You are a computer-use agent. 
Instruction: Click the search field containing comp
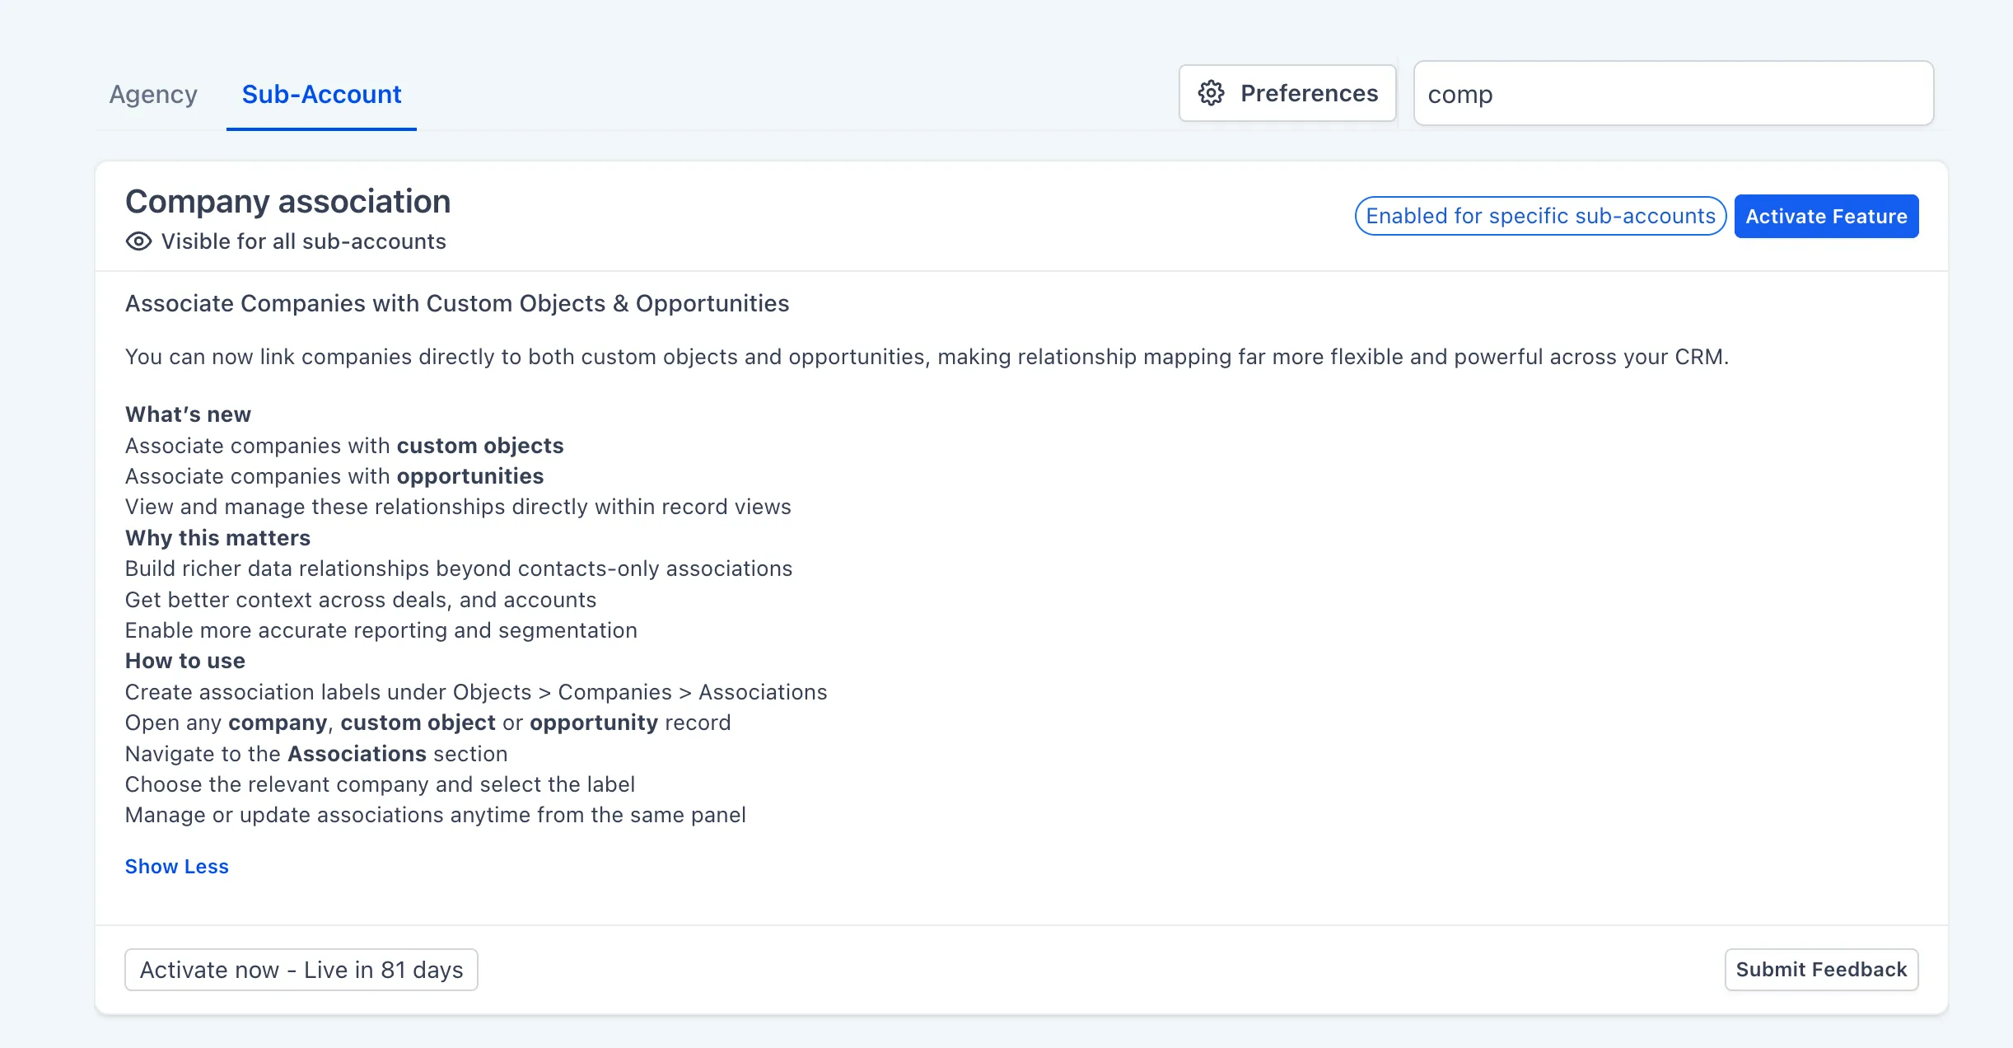(1672, 93)
